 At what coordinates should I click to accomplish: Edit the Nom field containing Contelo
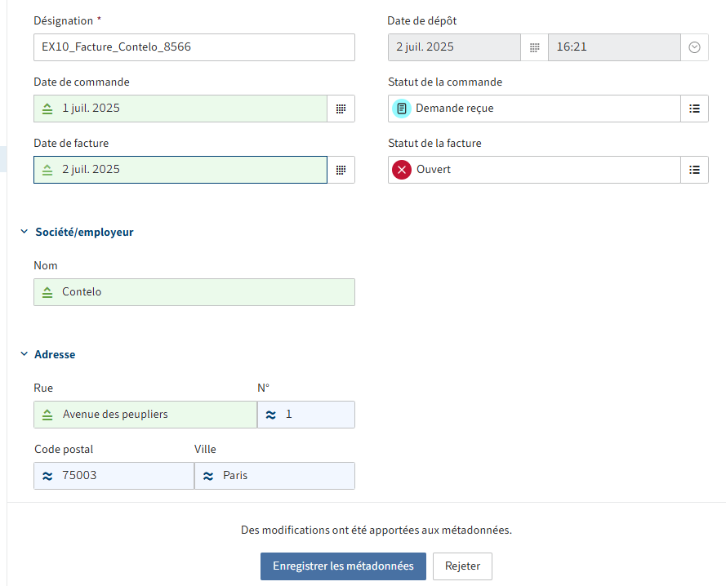(194, 292)
